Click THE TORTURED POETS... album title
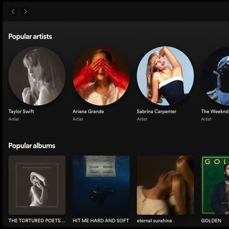The width and height of the screenshot is (229, 229). pyautogui.click(x=37, y=220)
